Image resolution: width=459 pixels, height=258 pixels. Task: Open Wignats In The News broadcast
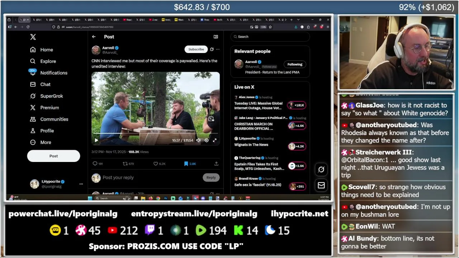click(x=251, y=145)
